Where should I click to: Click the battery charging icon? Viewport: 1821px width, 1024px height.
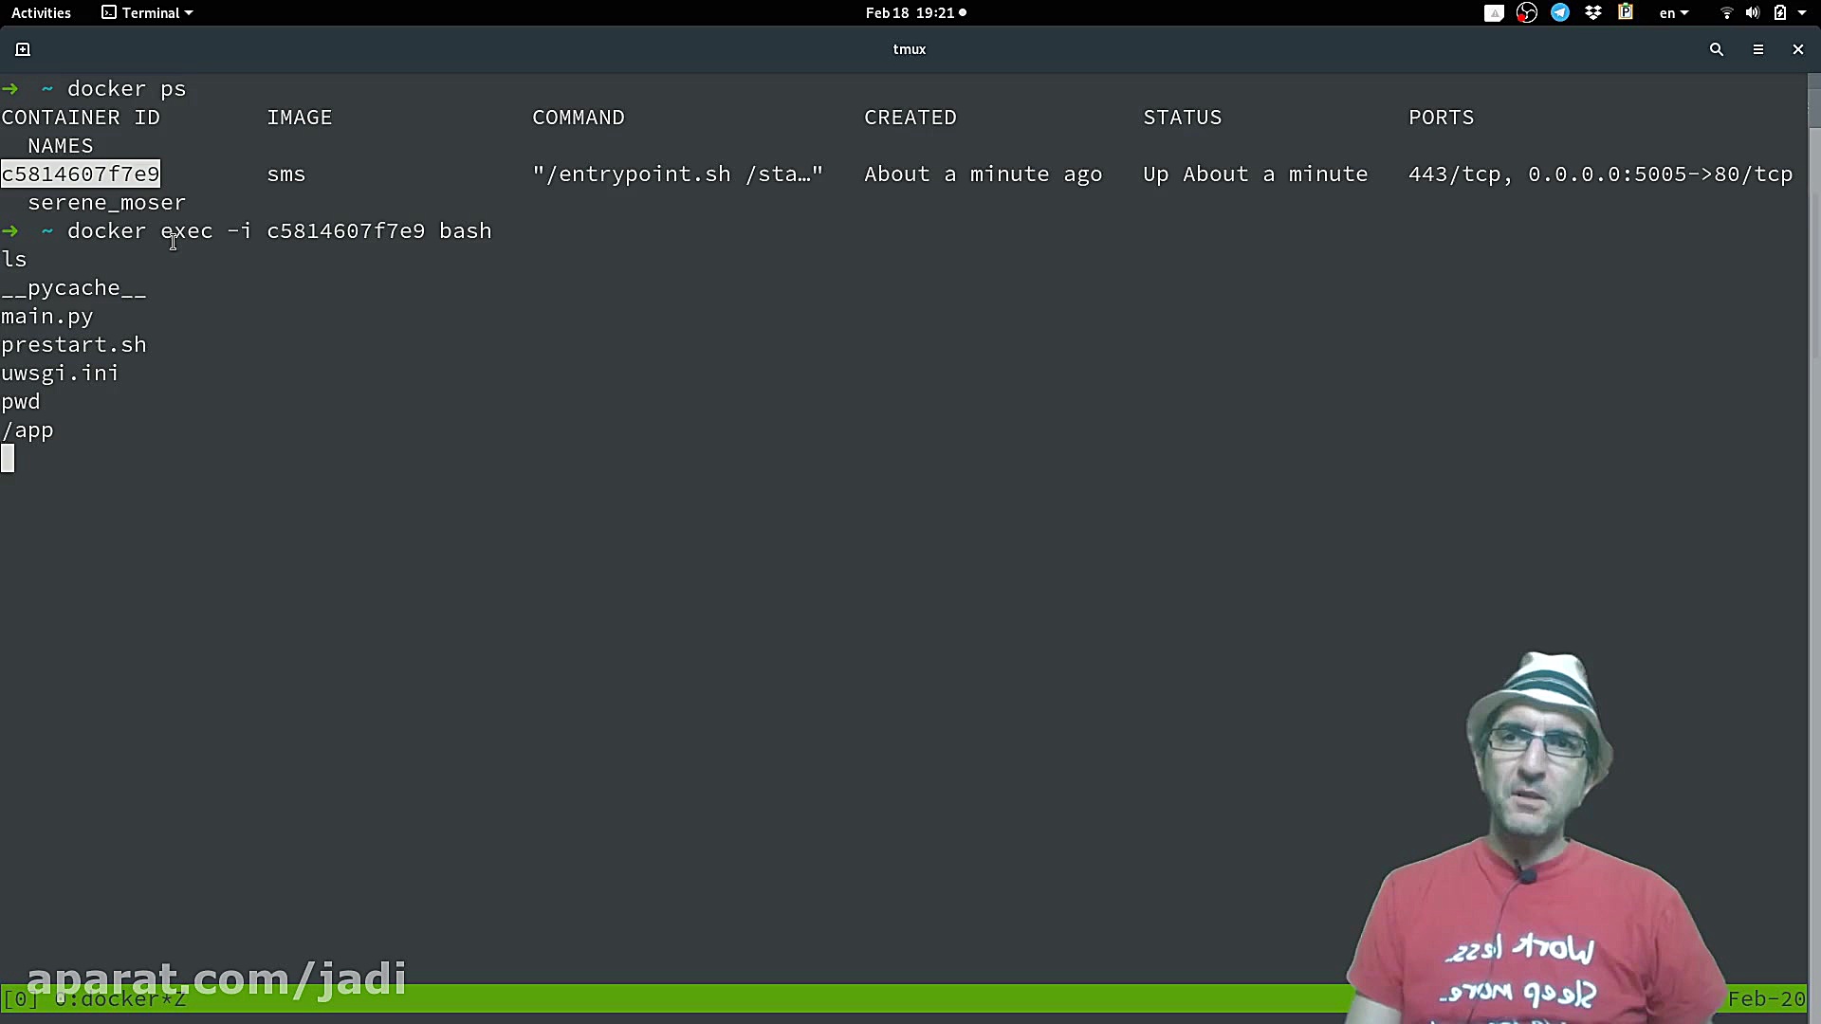click(1779, 13)
